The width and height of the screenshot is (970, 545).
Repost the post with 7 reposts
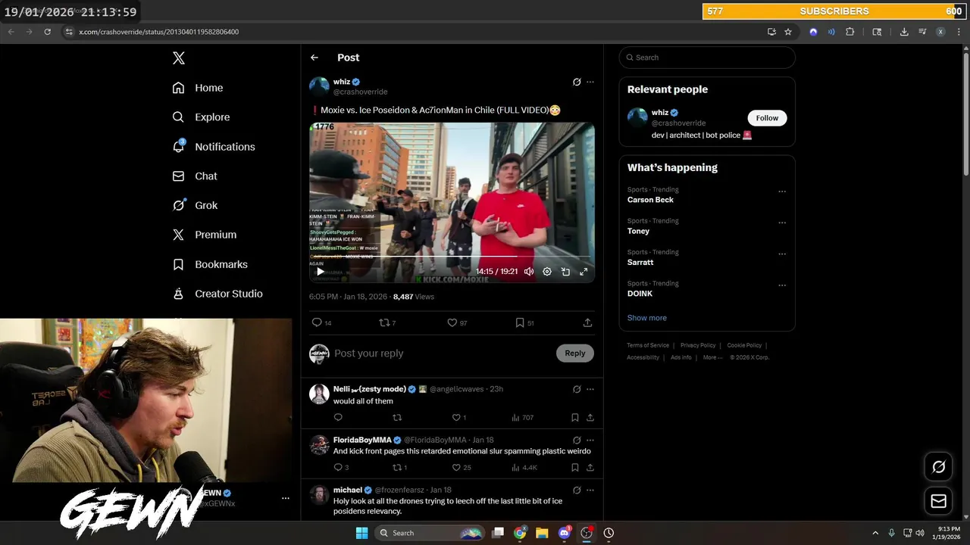[387, 322]
